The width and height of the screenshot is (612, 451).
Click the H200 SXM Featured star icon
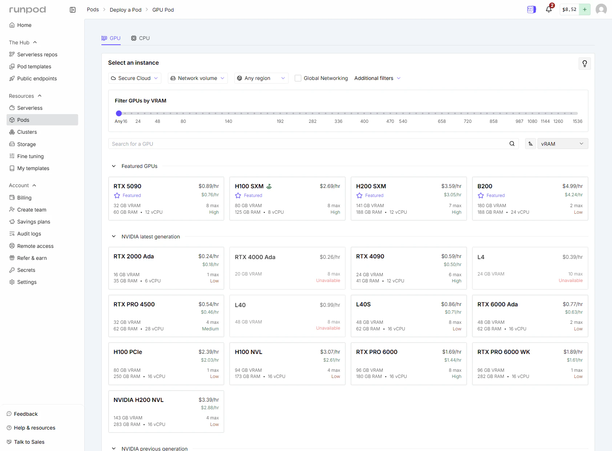(359, 196)
